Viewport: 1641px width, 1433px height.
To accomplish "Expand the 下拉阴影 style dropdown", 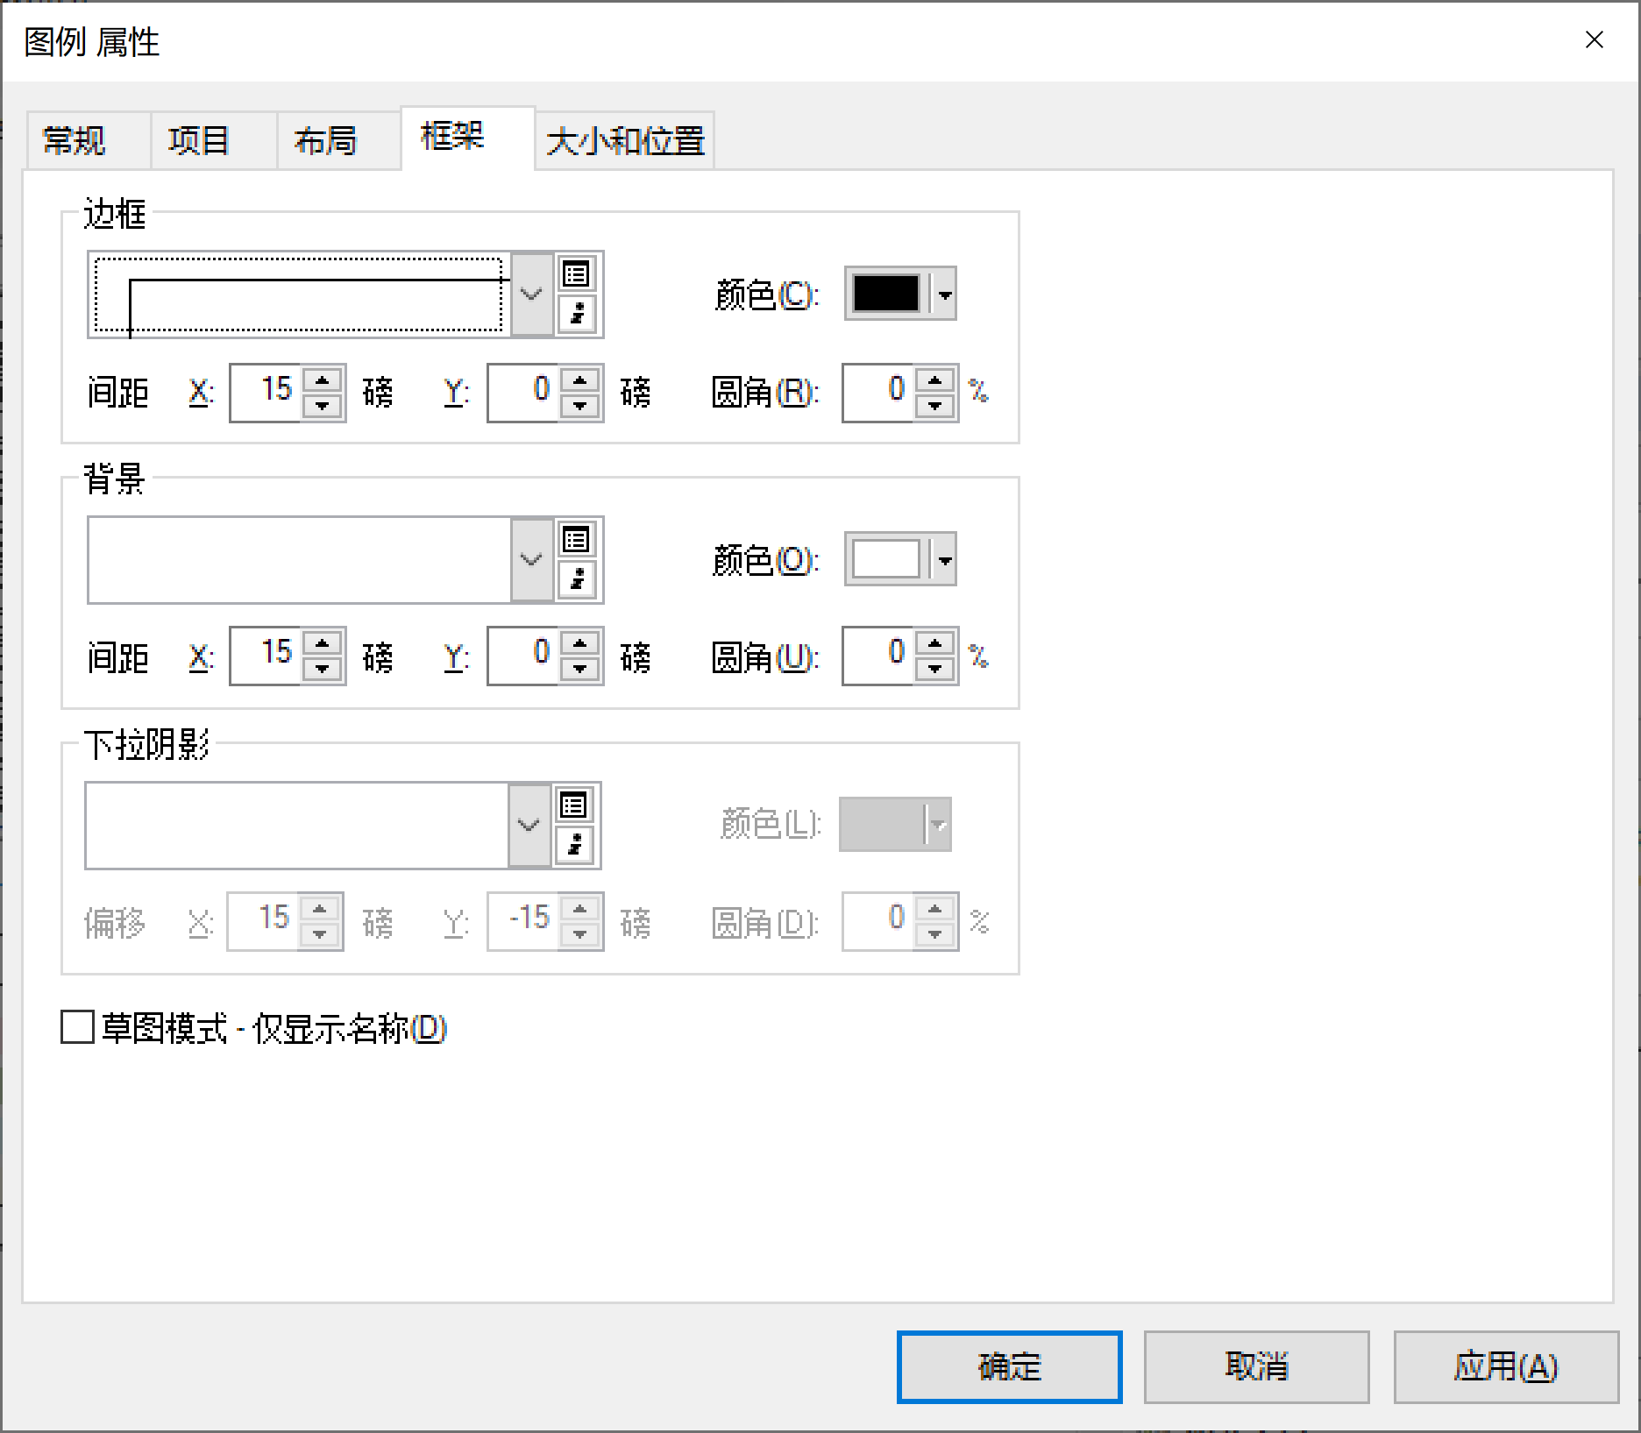I will [529, 826].
